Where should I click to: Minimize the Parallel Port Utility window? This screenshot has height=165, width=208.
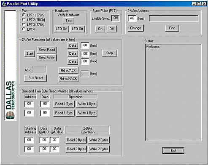(x=194, y=4)
